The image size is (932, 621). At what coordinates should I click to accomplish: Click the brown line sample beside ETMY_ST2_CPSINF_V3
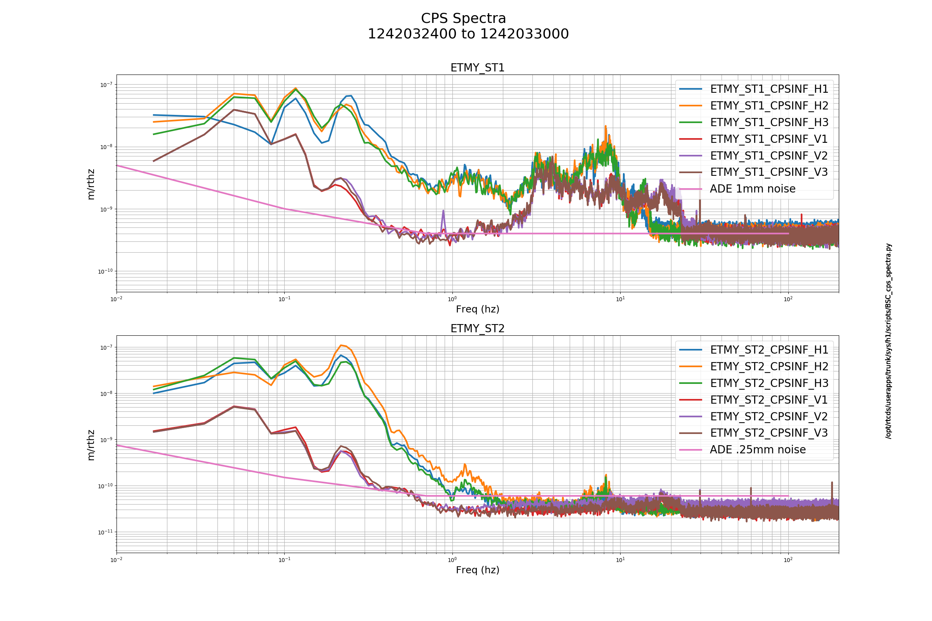tap(691, 433)
